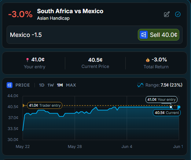Click the orange trader entry arrow marker
Screen dimensions: 191x160
[24, 106]
